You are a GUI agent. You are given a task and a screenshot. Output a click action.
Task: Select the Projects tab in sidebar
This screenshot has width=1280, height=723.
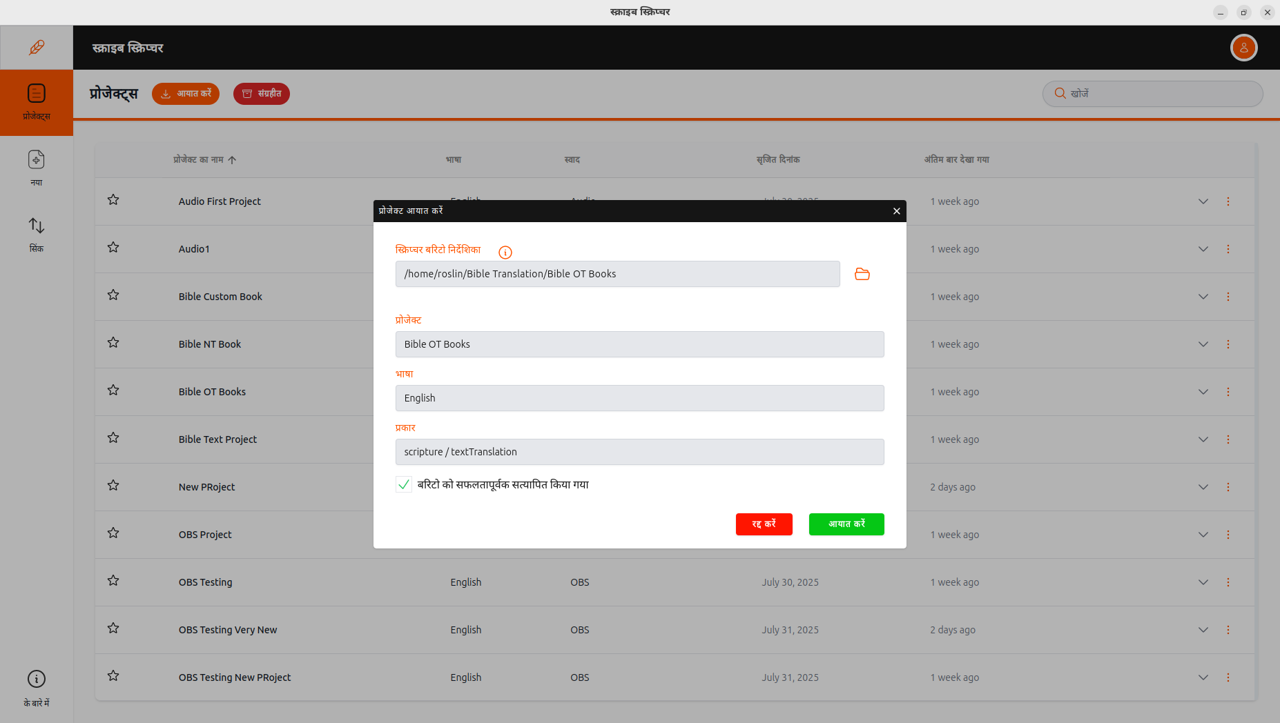point(37,102)
